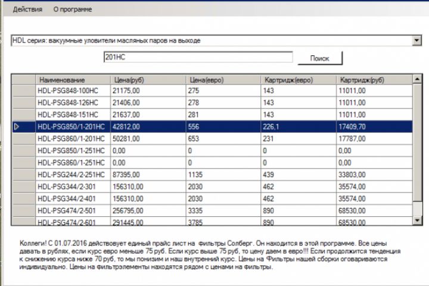
Task: Select cell HDL-PSG344/2-301
Action: click(73, 186)
